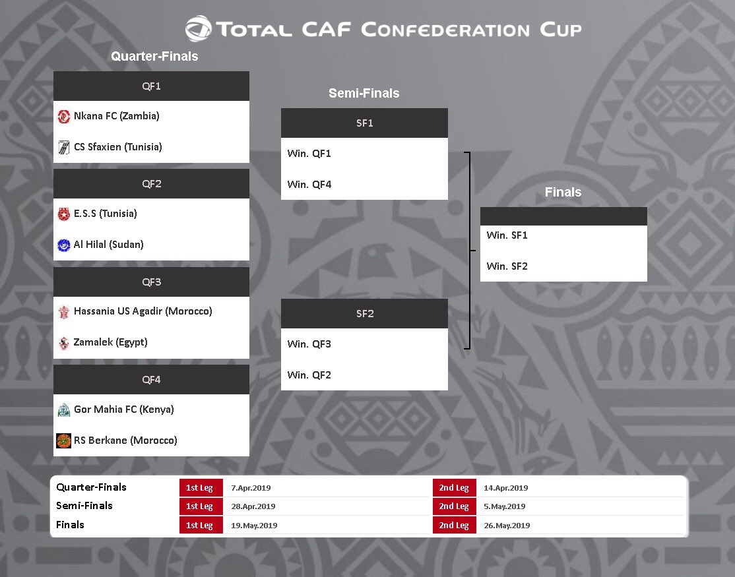Click the Total CAF logo emblem
Screen dimensions: 735x577
197,30
